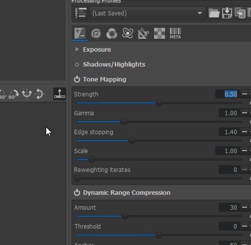
Task: Collapse the Tone Mapping section title
Action: 104,80
